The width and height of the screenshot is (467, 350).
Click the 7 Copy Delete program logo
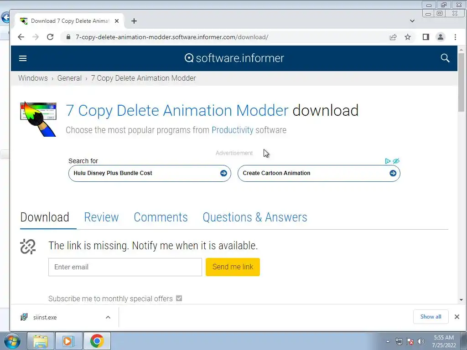point(38,119)
